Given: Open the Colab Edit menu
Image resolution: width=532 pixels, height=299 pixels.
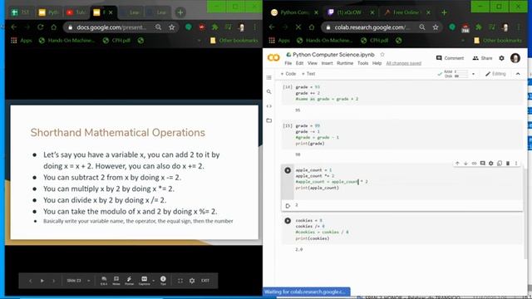Looking at the screenshot, I should coord(299,63).
